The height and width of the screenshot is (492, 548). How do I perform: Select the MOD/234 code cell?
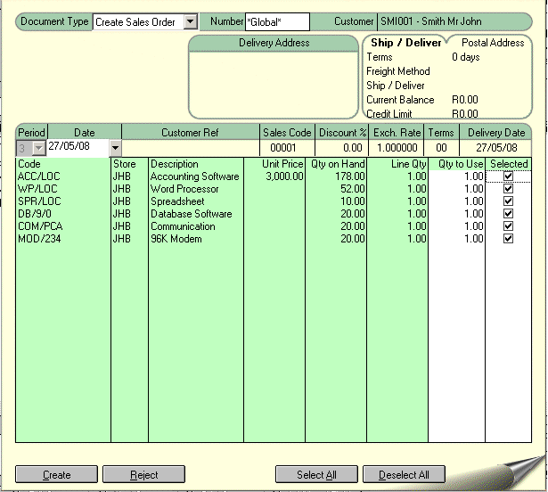tap(63, 239)
